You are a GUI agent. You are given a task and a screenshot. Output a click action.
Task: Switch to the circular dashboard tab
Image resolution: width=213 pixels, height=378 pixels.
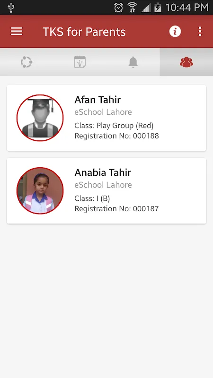pyautogui.click(x=27, y=62)
